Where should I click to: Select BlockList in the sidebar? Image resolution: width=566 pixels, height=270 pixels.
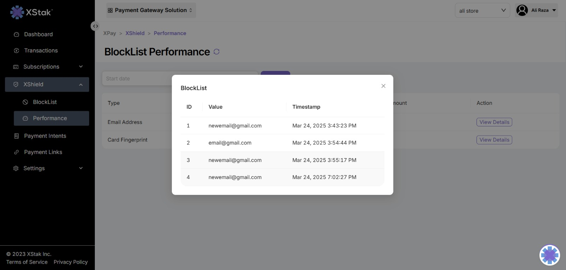coord(45,102)
